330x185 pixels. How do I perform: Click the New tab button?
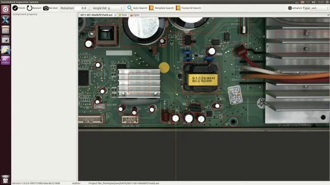123,15
